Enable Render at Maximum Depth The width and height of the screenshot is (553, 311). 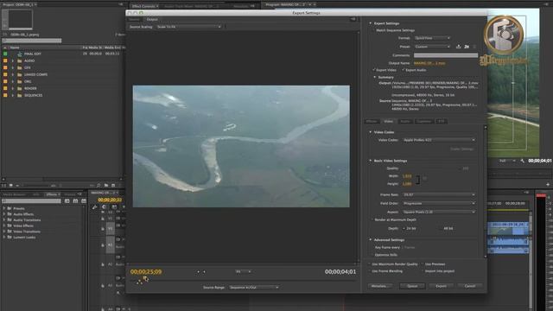(x=372, y=219)
